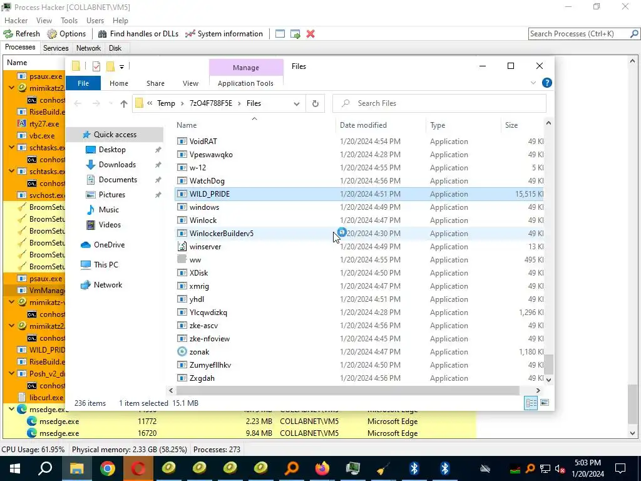Open System information in Process Hacker
Image resolution: width=641 pixels, height=481 pixels.
tap(224, 34)
